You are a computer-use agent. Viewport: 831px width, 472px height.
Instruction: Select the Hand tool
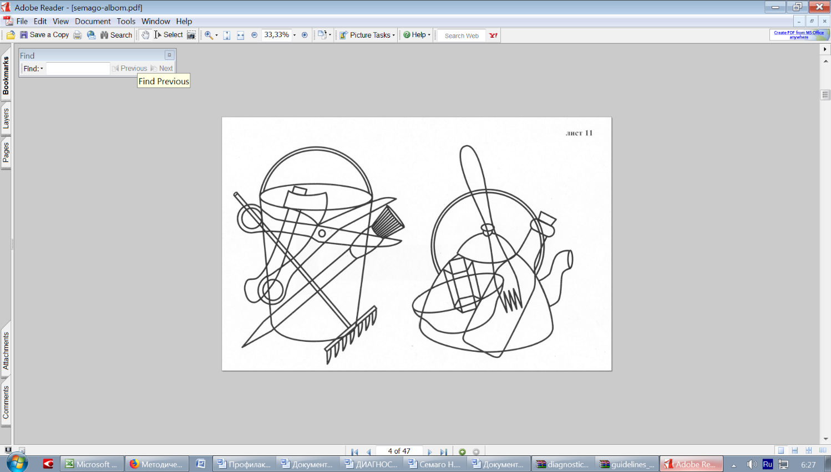click(145, 35)
